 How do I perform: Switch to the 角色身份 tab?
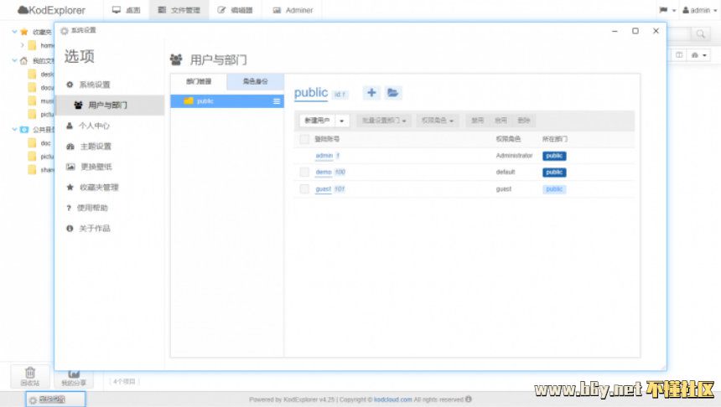[255, 81]
